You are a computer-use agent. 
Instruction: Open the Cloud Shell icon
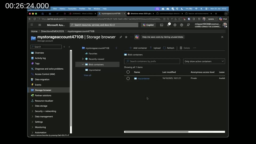[162, 25]
